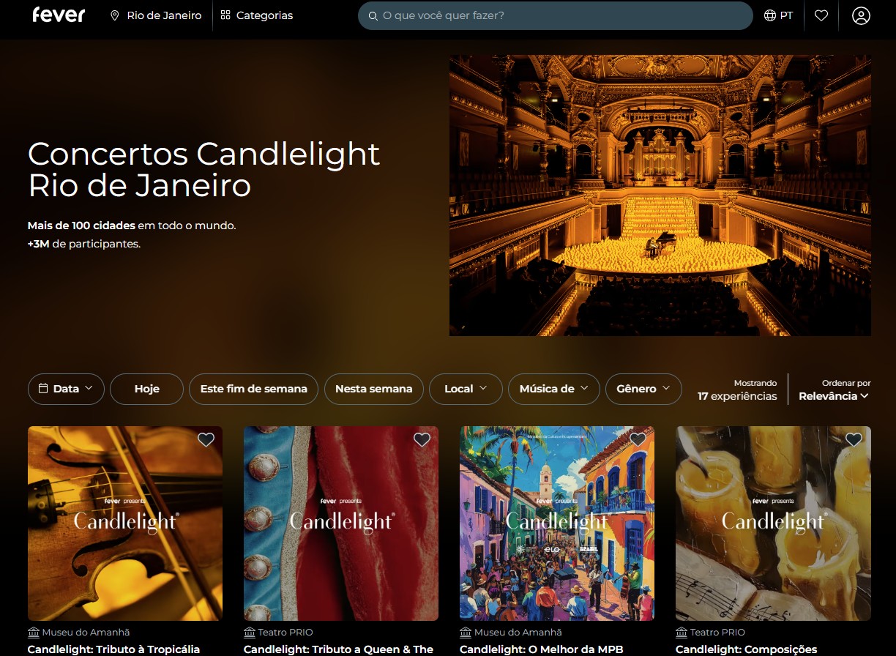Click 'Mais de 100 cidades em todo o mundo' text
The height and width of the screenshot is (656, 896).
point(132,225)
